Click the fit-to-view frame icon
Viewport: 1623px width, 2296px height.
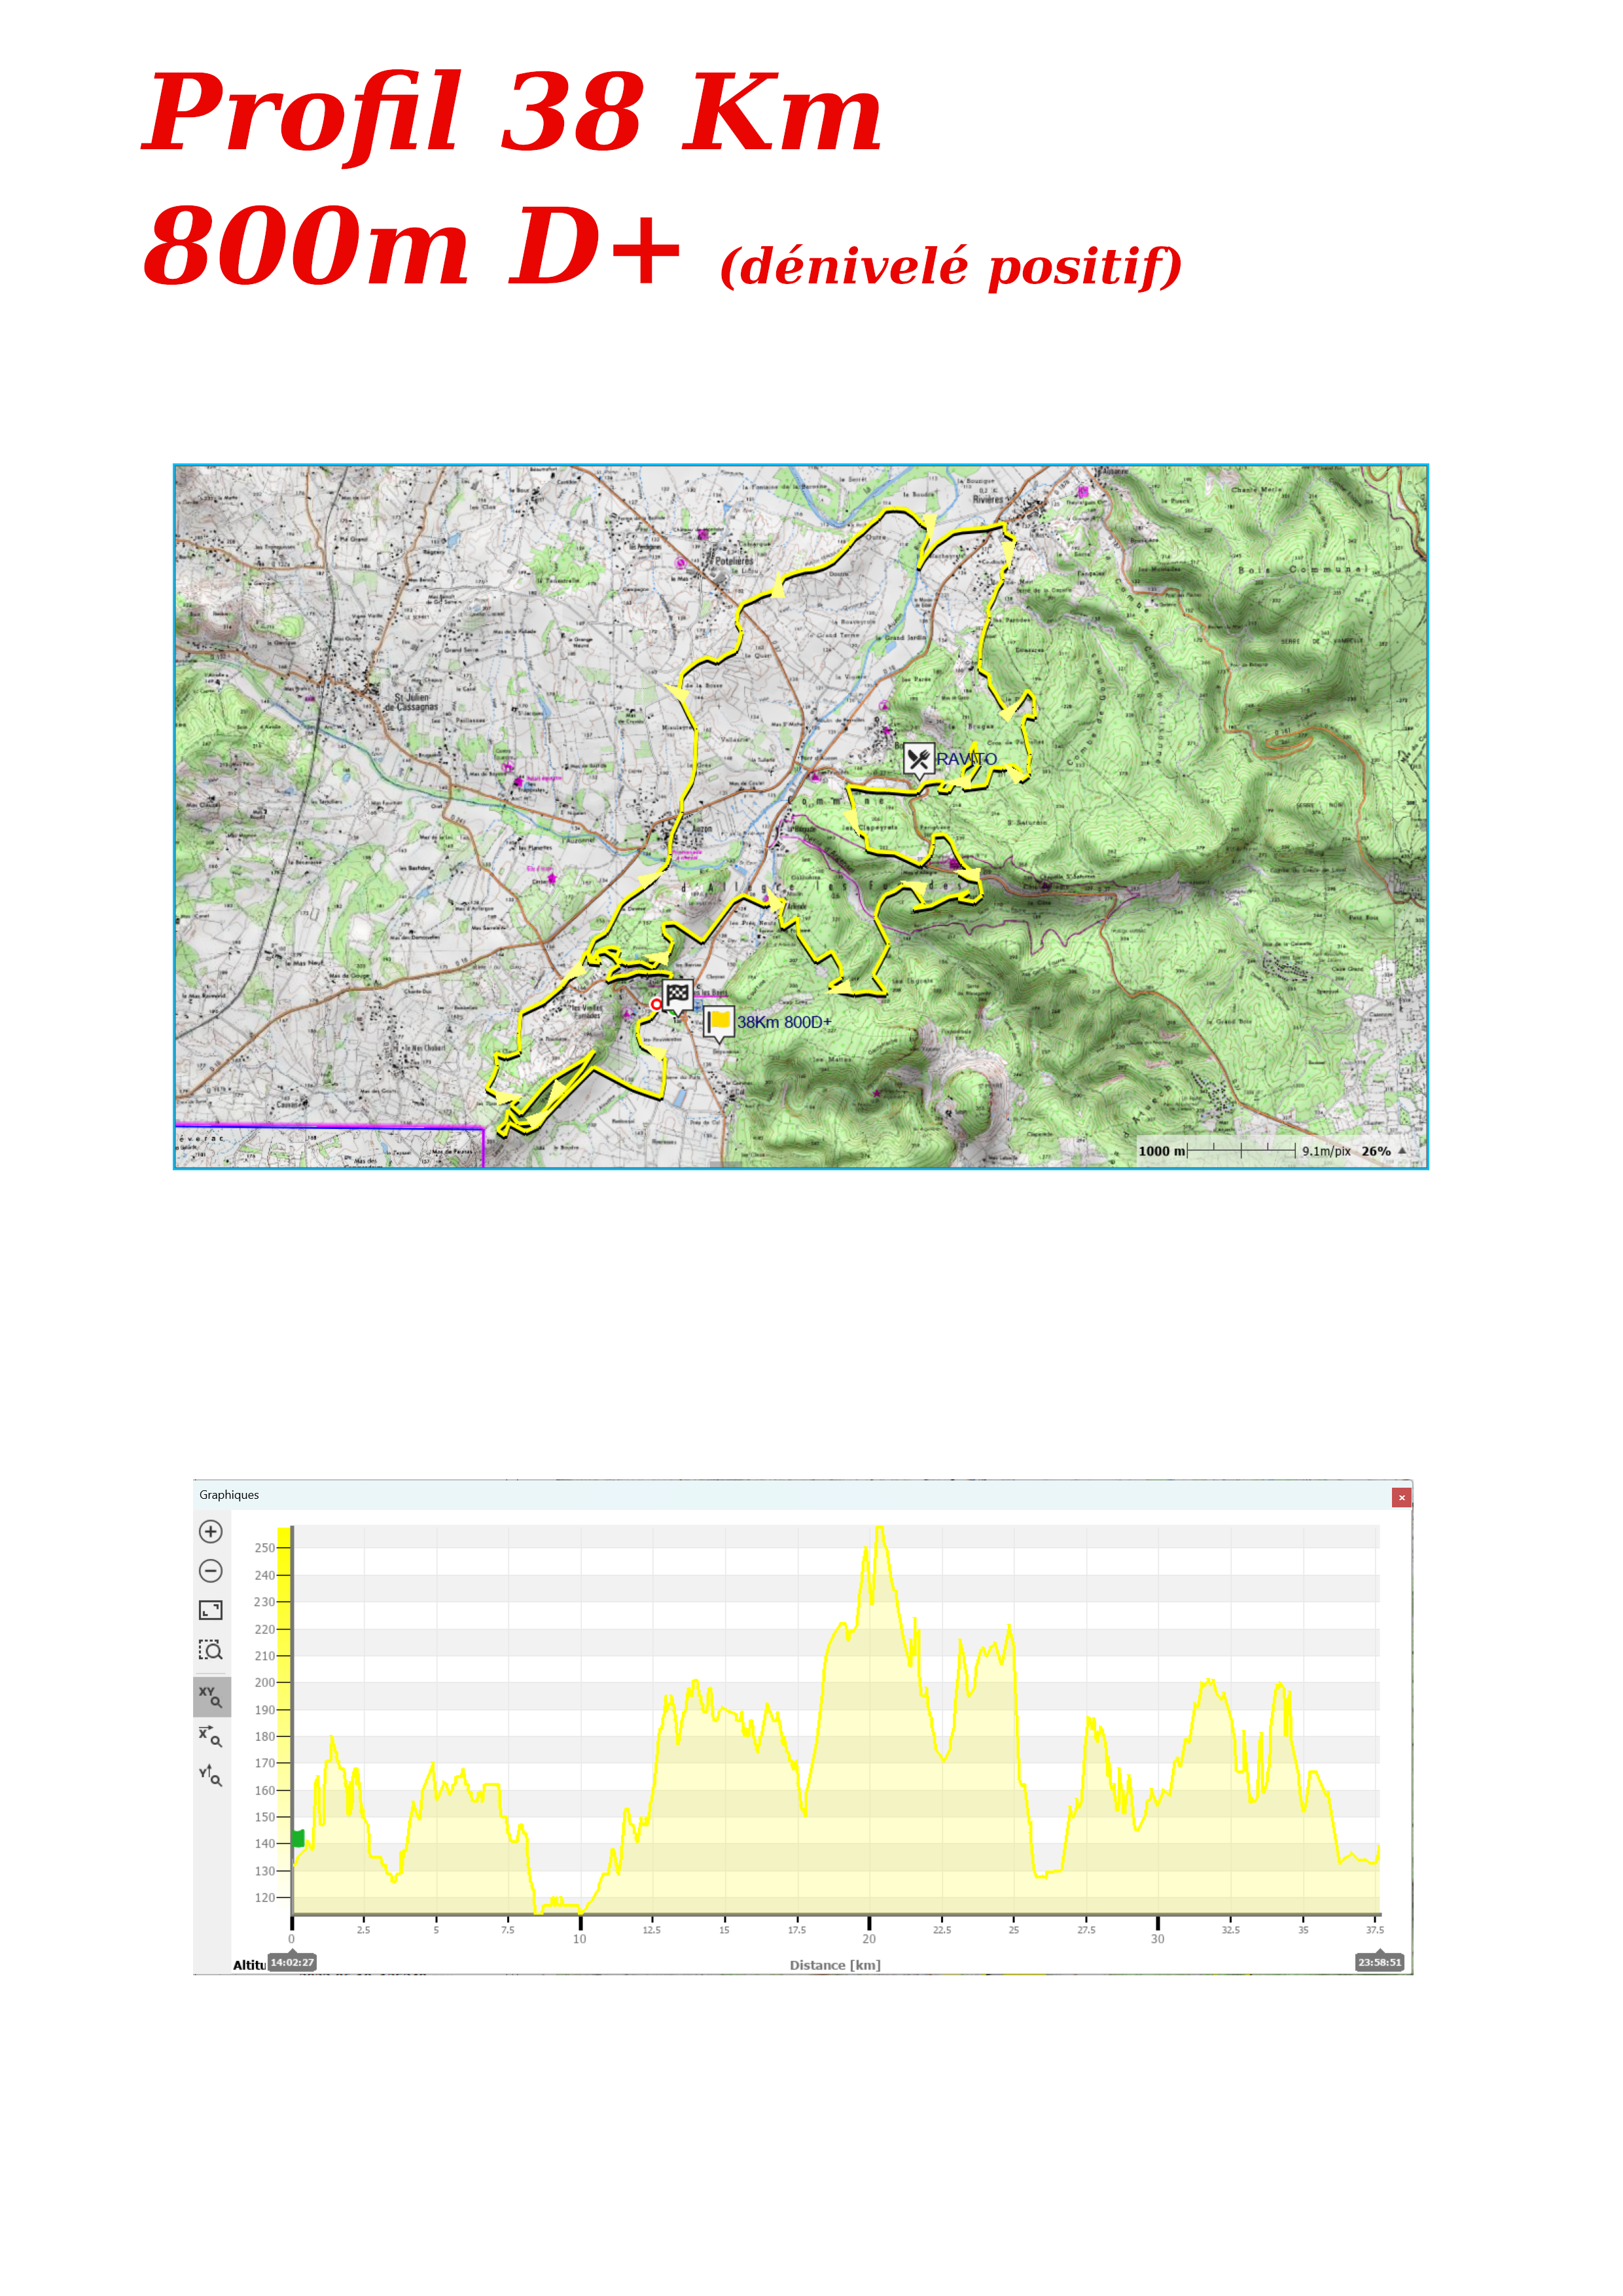pyautogui.click(x=210, y=1610)
